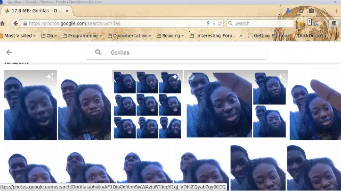Open the blue downloads arrow icon
The image size is (341, 191).
pos(288,11)
